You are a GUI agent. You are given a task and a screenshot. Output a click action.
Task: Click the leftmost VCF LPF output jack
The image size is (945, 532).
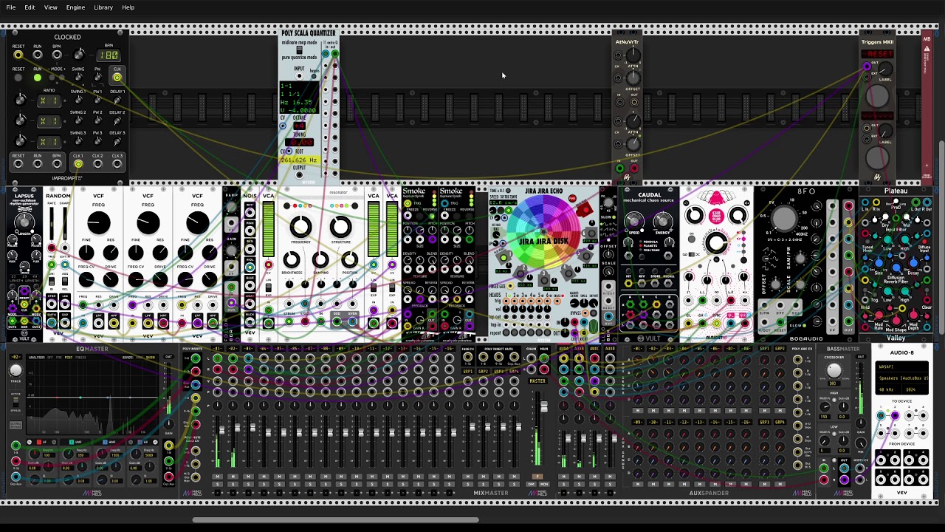[x=98, y=323]
